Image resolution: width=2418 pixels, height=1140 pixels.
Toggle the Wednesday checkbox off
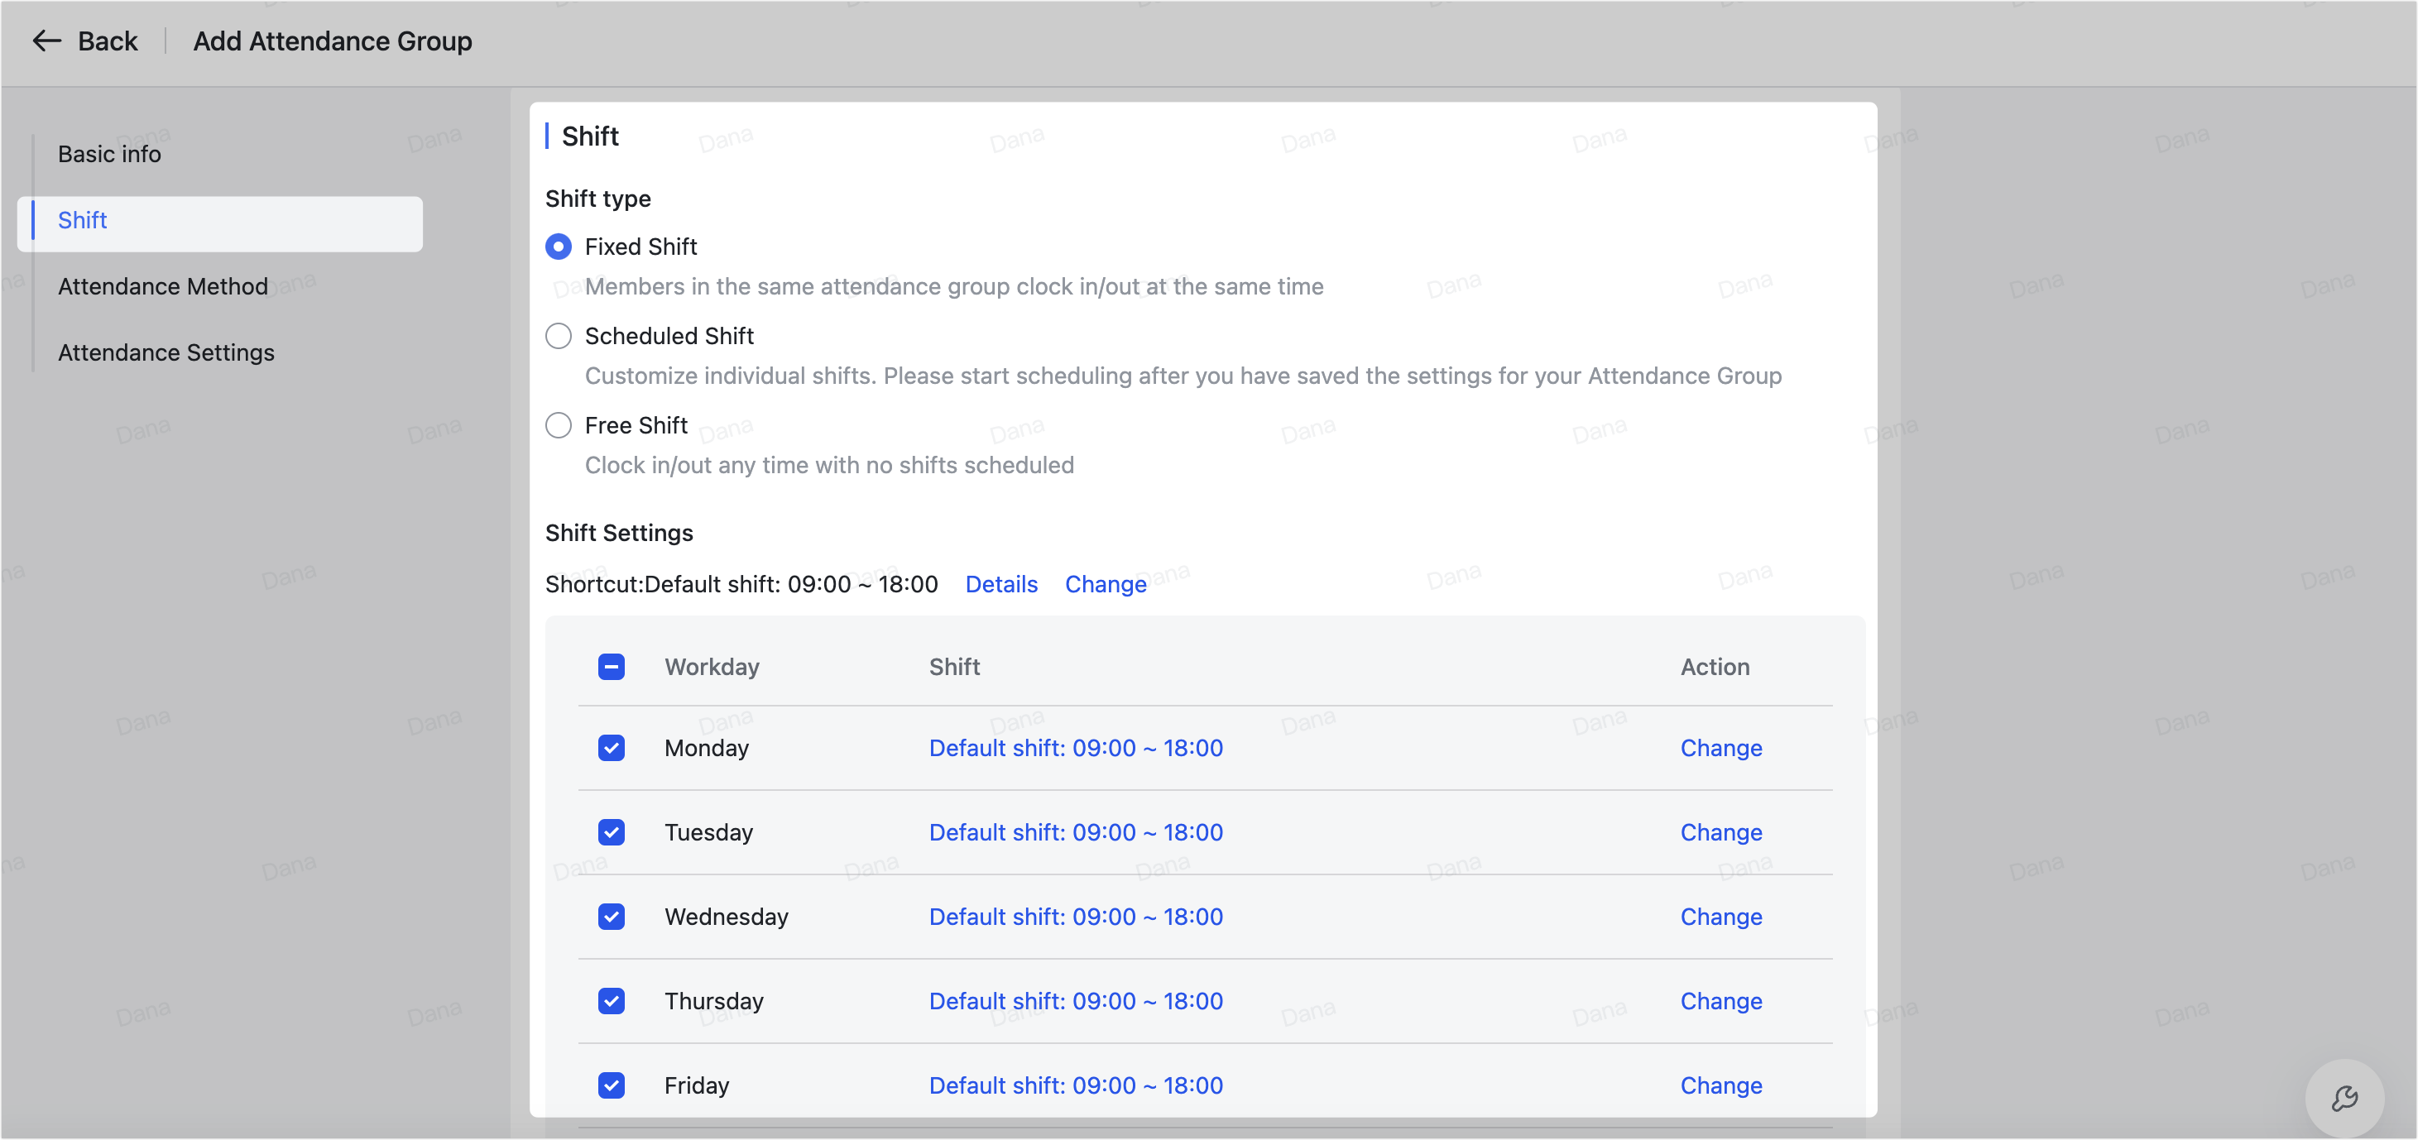click(611, 917)
